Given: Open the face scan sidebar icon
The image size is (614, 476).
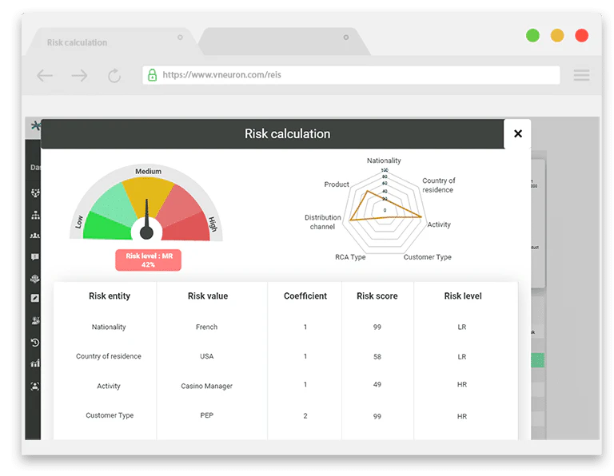Looking at the screenshot, I should click(35, 387).
